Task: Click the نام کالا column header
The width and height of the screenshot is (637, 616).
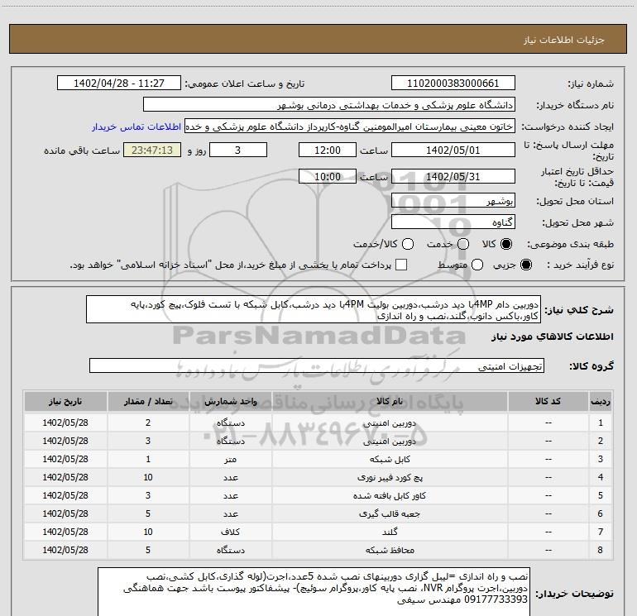Action: (x=390, y=402)
